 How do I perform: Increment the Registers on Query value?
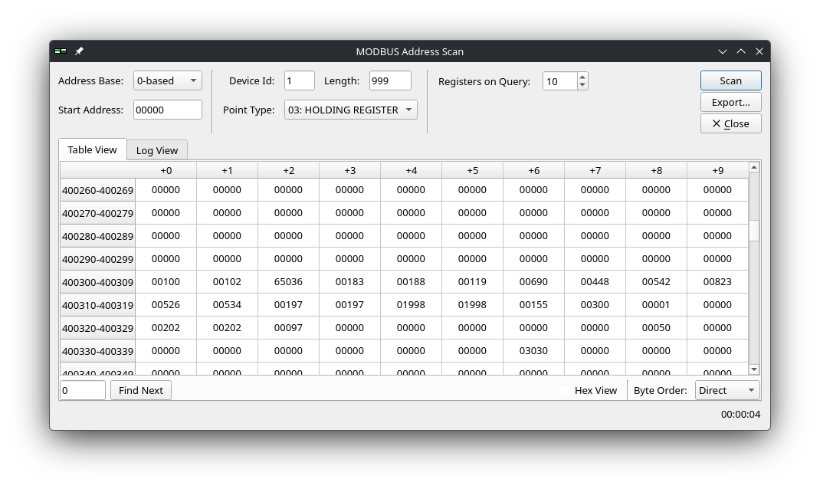pyautogui.click(x=582, y=77)
